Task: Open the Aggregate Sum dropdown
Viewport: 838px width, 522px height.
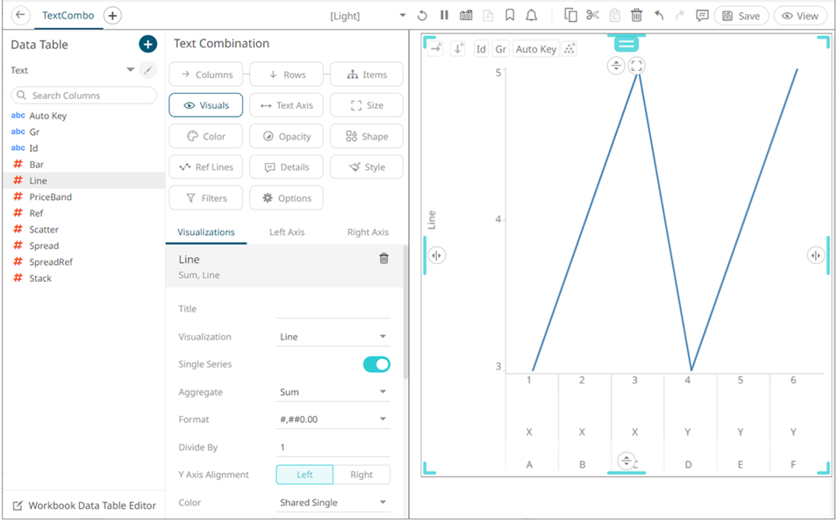Action: (x=333, y=391)
